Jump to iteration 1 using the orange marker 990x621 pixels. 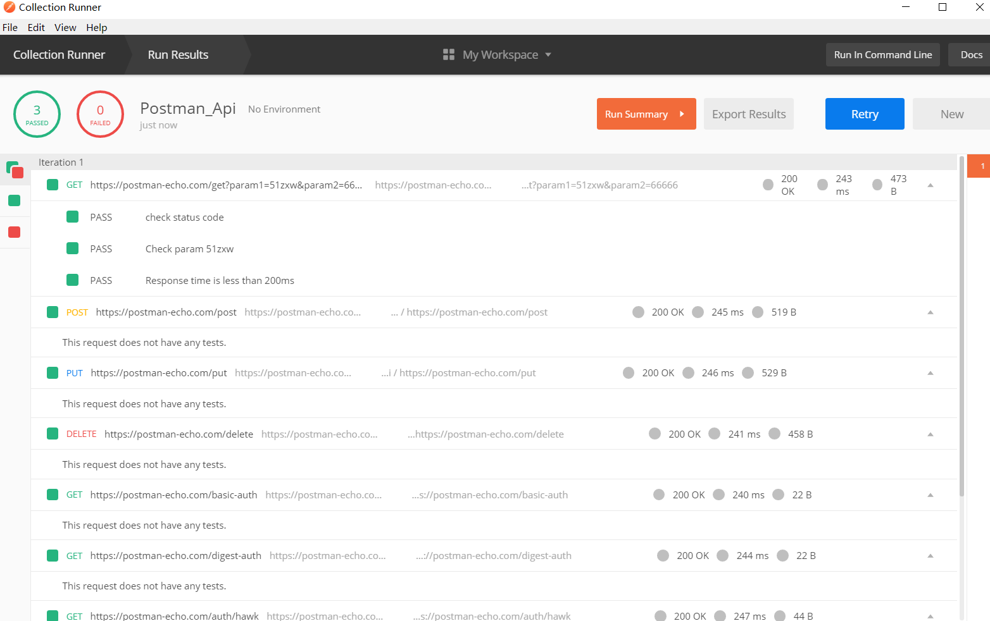coord(979,166)
